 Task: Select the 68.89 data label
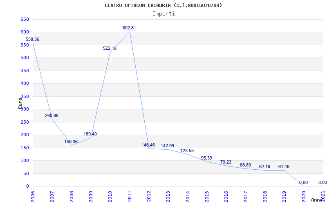tap(246, 165)
